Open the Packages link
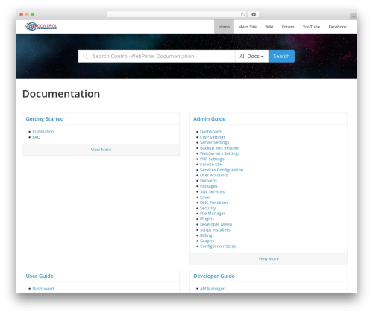The width and height of the screenshot is (373, 315). pyautogui.click(x=209, y=186)
